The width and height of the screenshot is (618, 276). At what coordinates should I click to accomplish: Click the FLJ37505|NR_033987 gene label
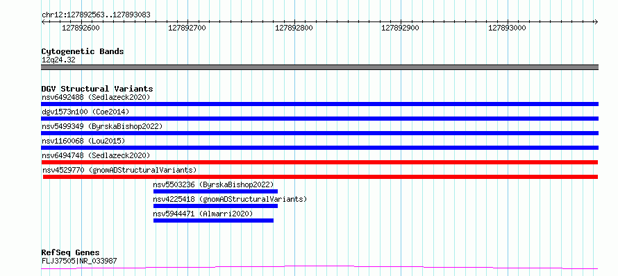79,261
